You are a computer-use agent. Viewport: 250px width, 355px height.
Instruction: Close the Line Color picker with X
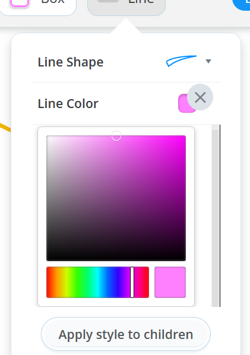pos(200,97)
